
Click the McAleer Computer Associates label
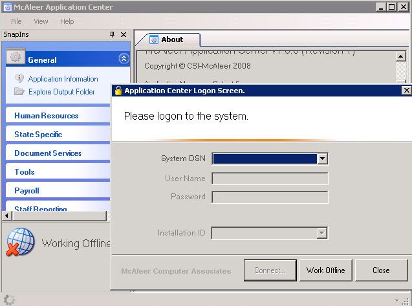click(x=176, y=271)
